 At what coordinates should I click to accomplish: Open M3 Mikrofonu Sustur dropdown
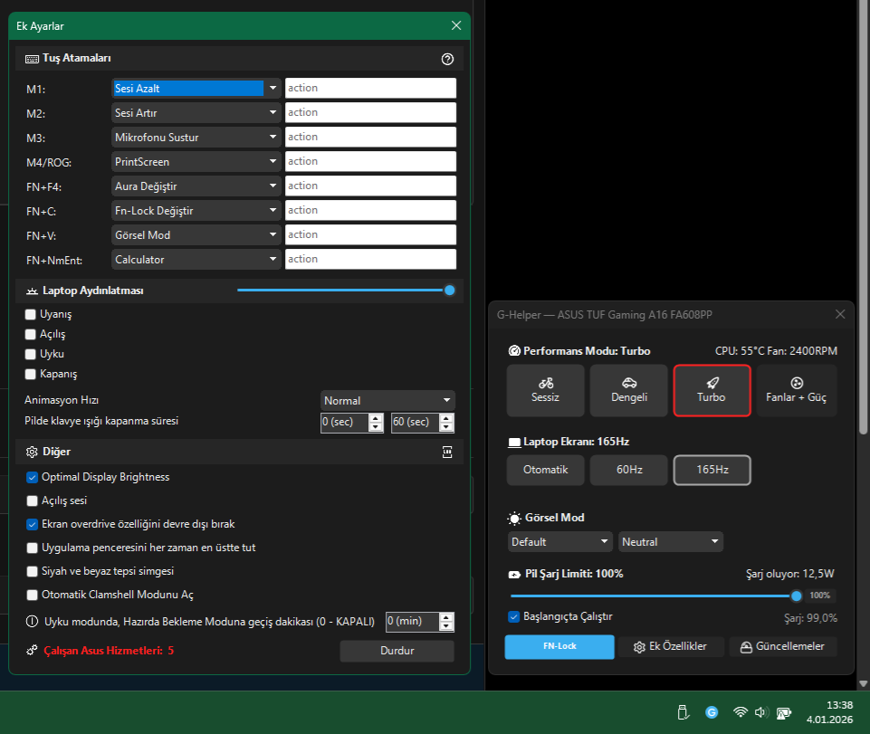tap(196, 137)
